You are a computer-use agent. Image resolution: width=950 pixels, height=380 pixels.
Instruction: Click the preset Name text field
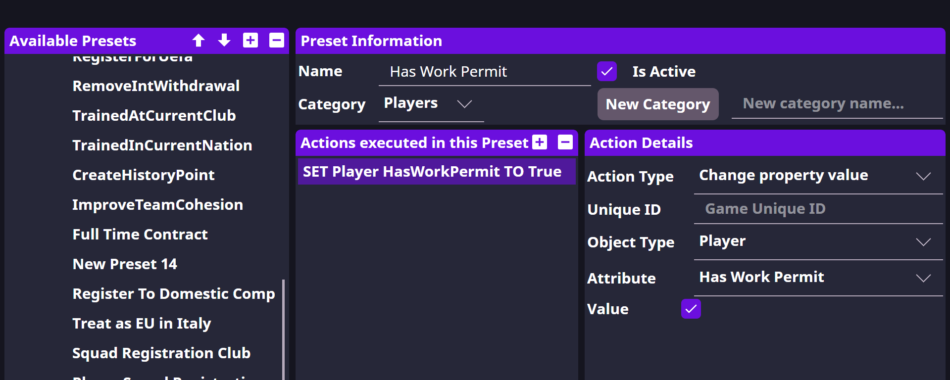pos(484,72)
